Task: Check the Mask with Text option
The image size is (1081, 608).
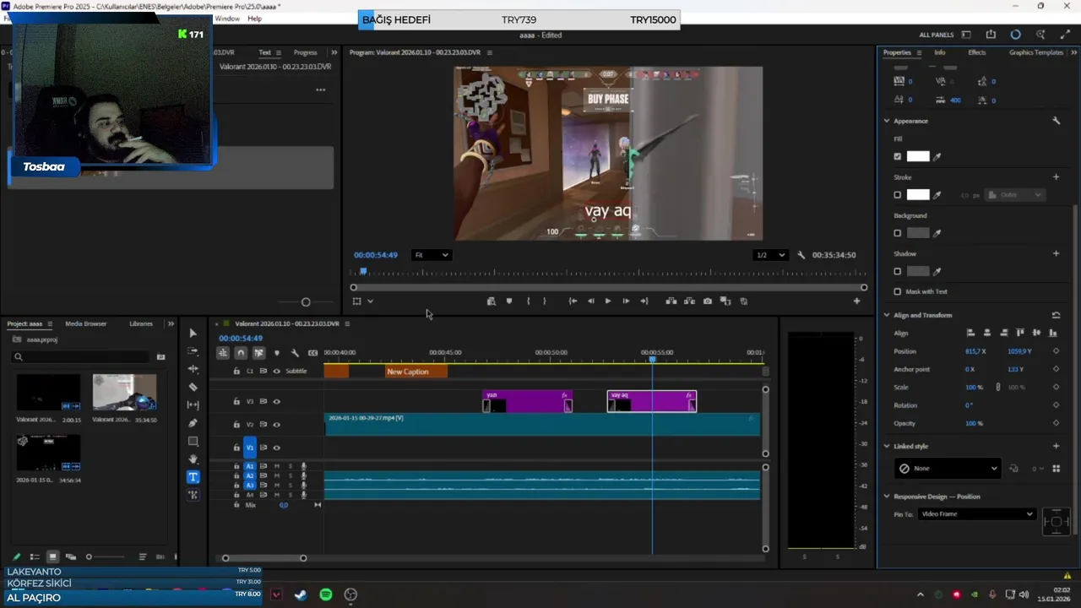Action: pyautogui.click(x=898, y=291)
